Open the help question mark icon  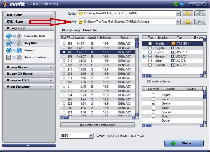click(182, 4)
